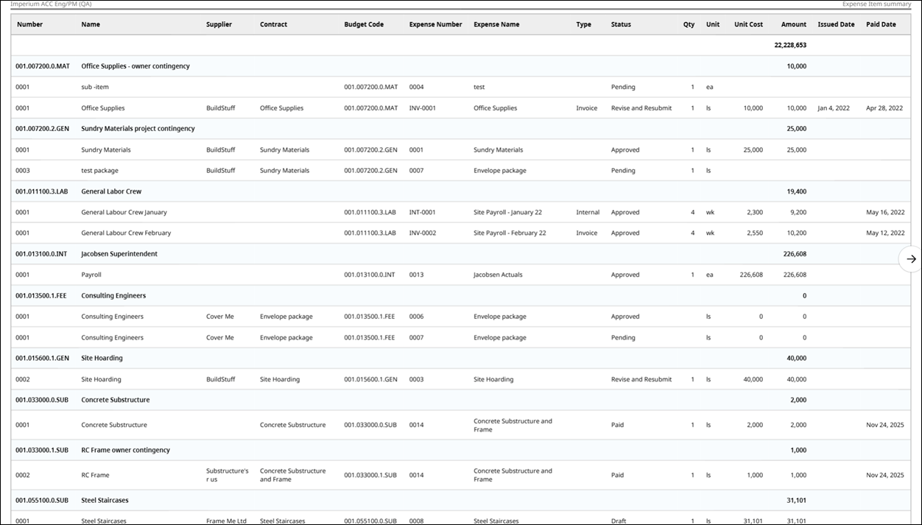The image size is (922, 525).
Task: Sort by the Expense Number column header
Action: coord(435,24)
